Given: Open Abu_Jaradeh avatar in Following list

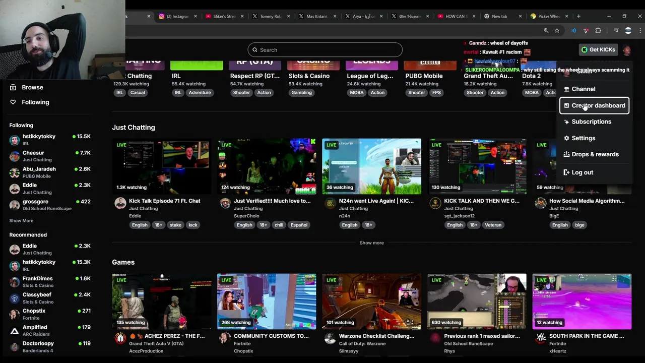Looking at the screenshot, I should pos(15,172).
